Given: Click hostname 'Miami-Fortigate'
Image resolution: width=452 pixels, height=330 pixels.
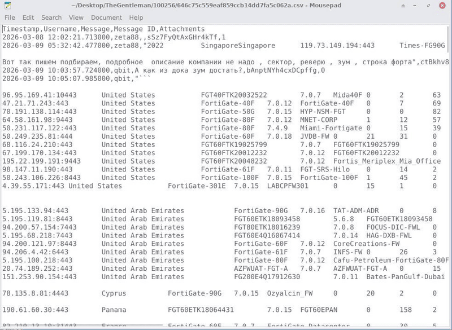Looking at the screenshot, I should [x=331, y=128].
